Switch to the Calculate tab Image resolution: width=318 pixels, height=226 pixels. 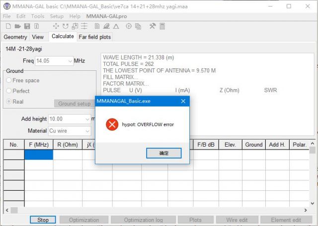(63, 36)
